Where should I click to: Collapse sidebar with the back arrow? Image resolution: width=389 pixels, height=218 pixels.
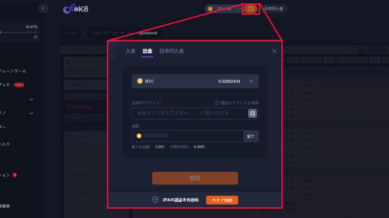[x=43, y=8]
